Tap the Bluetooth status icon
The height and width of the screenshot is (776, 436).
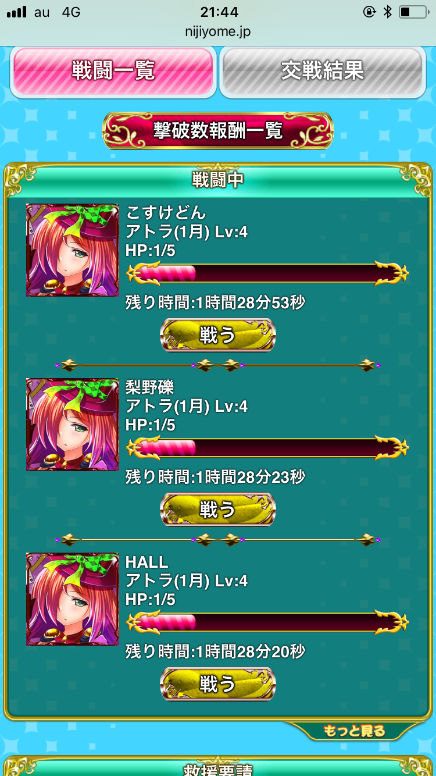click(x=388, y=12)
